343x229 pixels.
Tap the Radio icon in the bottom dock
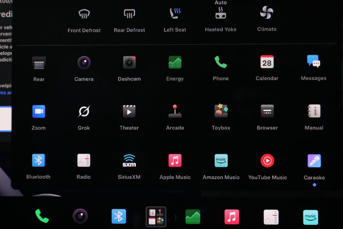click(x=271, y=217)
